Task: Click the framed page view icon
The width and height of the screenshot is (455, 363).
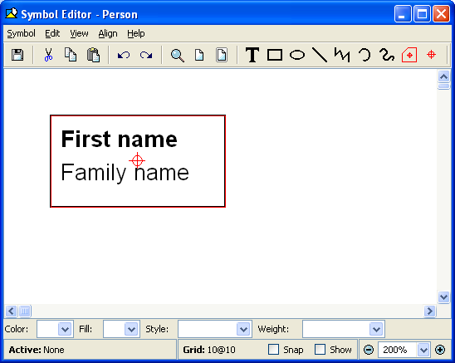Action: pyautogui.click(x=222, y=55)
